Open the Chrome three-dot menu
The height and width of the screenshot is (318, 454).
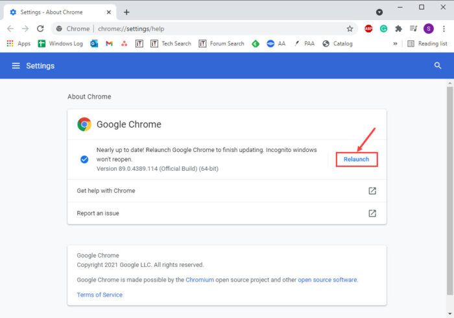[444, 29]
